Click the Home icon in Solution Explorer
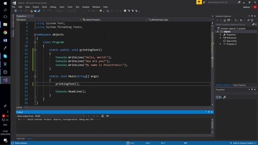The image size is (258, 145). (225, 20)
